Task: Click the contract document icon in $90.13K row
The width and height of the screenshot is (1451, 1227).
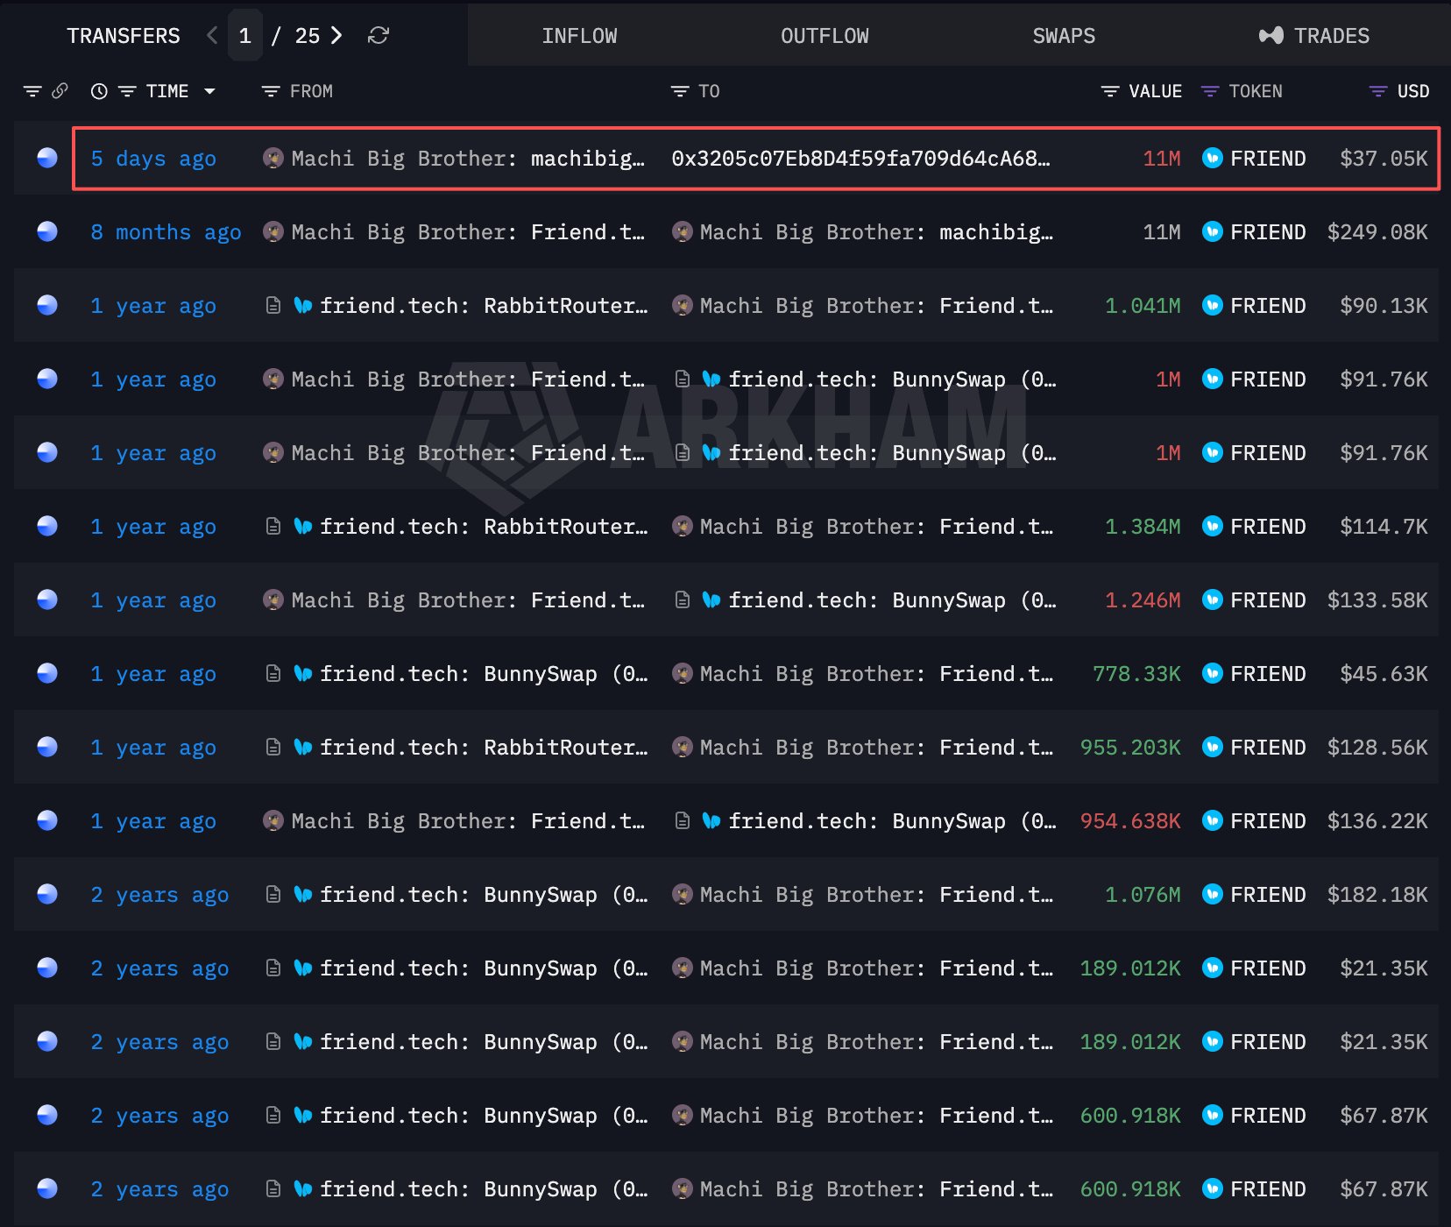Action: (273, 305)
